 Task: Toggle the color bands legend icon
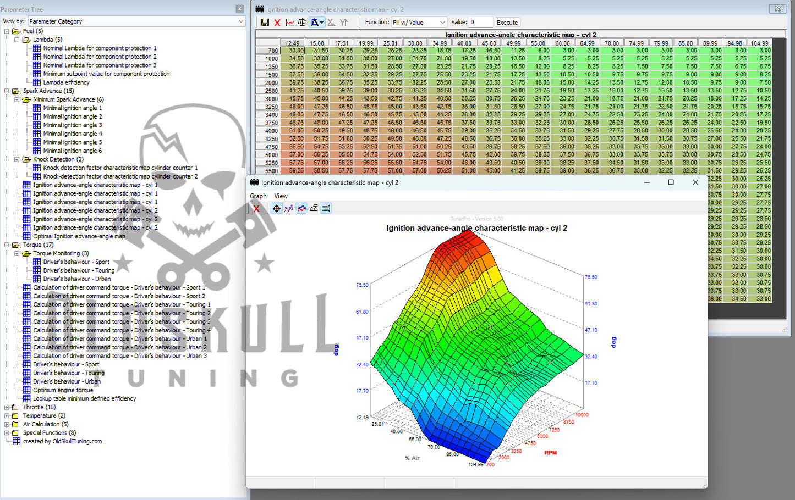pyautogui.click(x=326, y=208)
